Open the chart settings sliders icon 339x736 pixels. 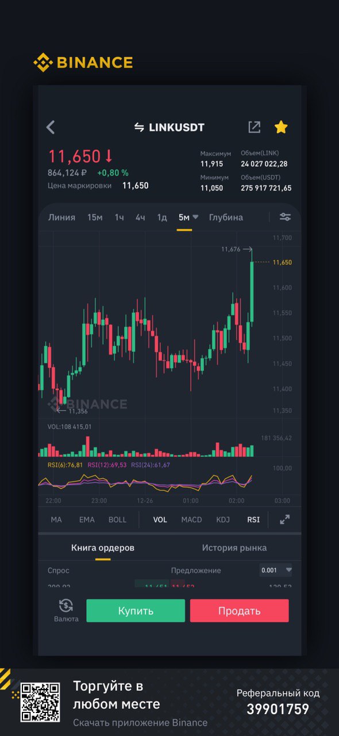click(x=285, y=217)
